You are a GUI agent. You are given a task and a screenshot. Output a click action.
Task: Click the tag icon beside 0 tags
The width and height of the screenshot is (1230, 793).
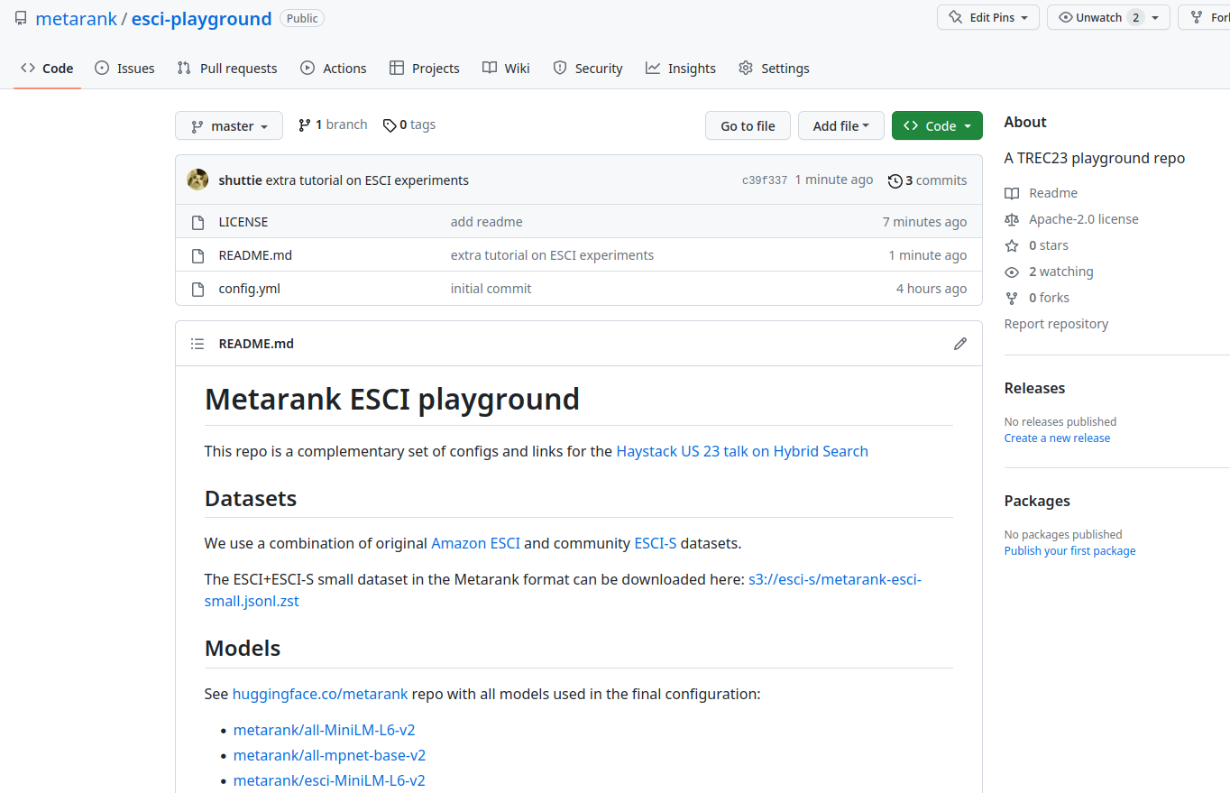(390, 125)
